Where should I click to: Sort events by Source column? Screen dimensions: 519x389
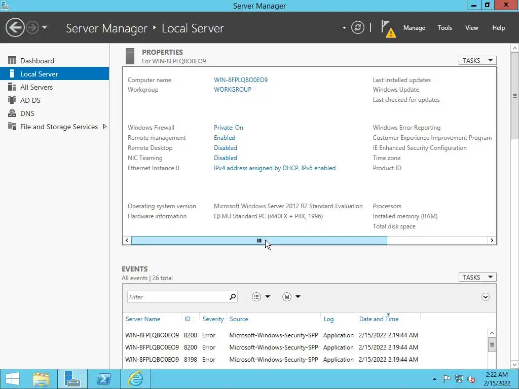tap(239, 319)
